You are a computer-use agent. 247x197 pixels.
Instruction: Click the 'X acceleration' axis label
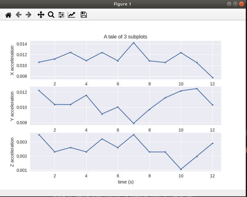click(x=12, y=60)
